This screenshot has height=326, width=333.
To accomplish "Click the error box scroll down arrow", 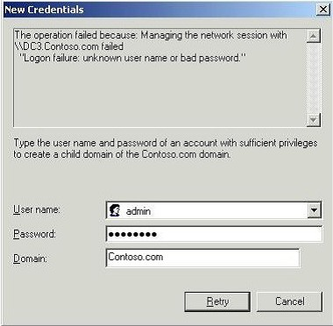I will tap(314, 119).
